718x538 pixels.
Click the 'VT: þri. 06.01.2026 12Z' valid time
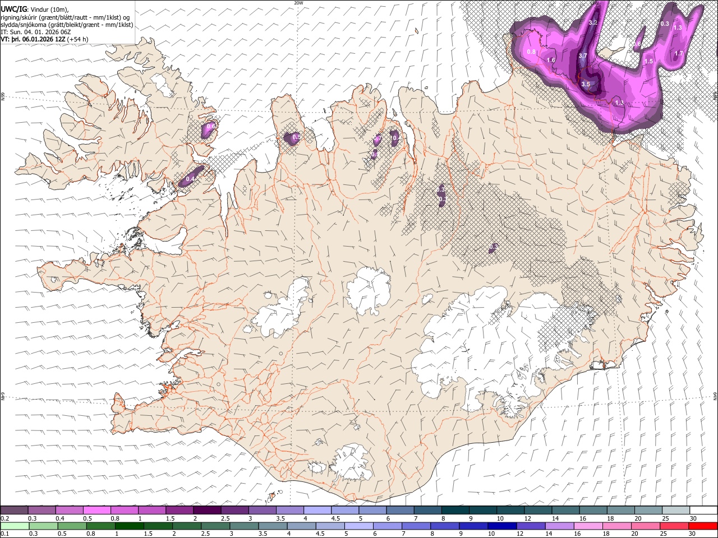tap(33, 39)
